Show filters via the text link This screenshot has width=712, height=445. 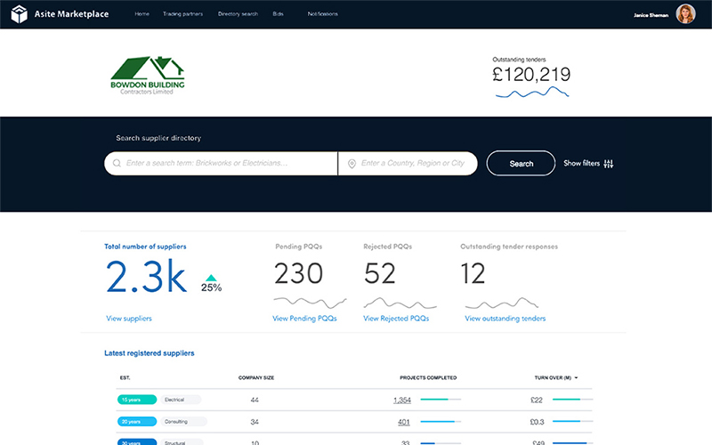[x=582, y=163]
